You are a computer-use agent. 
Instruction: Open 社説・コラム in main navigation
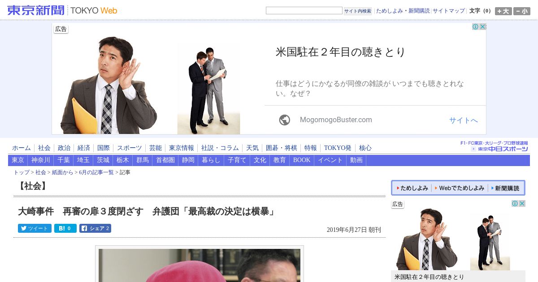(220, 148)
